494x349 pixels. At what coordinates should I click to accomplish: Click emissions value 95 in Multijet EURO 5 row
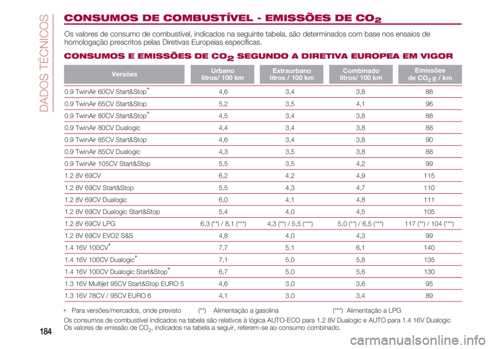[429, 284]
